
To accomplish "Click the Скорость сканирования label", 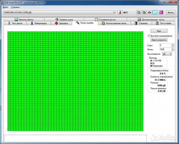I will [161, 77].
